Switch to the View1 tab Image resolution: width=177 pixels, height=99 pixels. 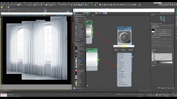(x=88, y=15)
